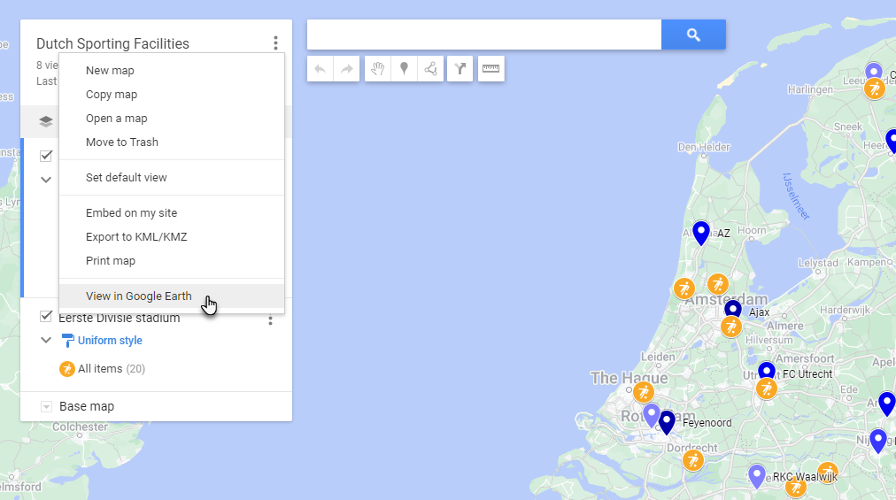Click the Amsterdam city label on map
The width and height of the screenshot is (896, 500).
click(726, 299)
